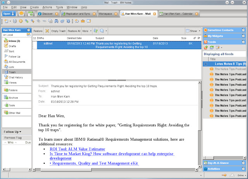
Task: Open the File menu
Action: [5, 7]
